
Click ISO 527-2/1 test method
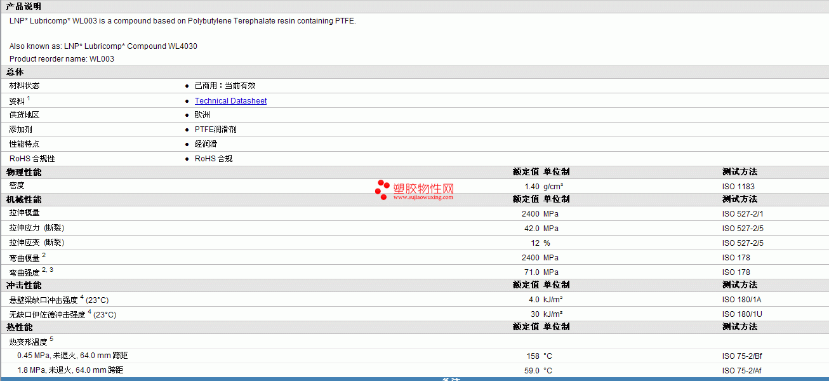(743, 214)
